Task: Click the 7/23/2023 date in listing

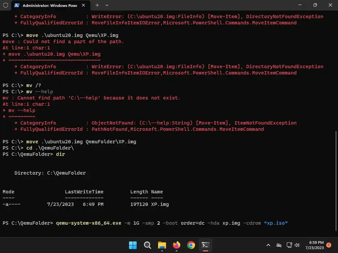Action: [60, 204]
